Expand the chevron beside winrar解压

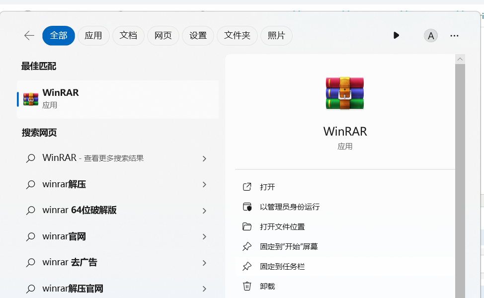pyautogui.click(x=204, y=184)
